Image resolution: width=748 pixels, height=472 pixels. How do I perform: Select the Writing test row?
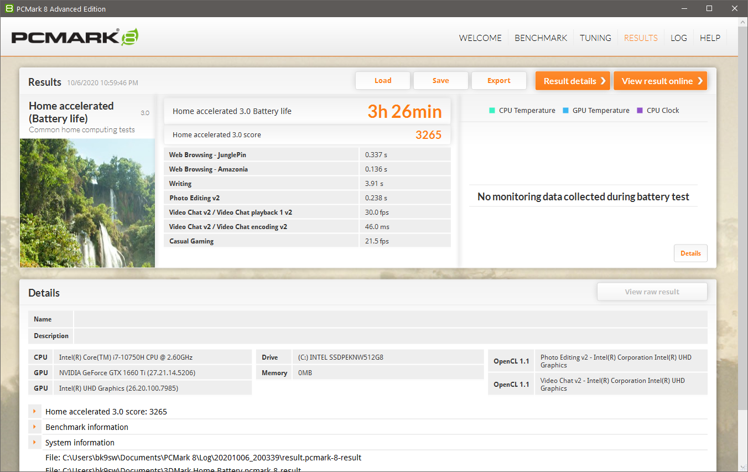pyautogui.click(x=308, y=184)
